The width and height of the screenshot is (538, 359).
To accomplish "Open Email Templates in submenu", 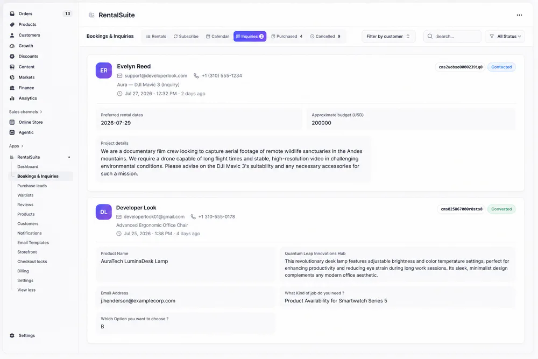I will pyautogui.click(x=33, y=243).
